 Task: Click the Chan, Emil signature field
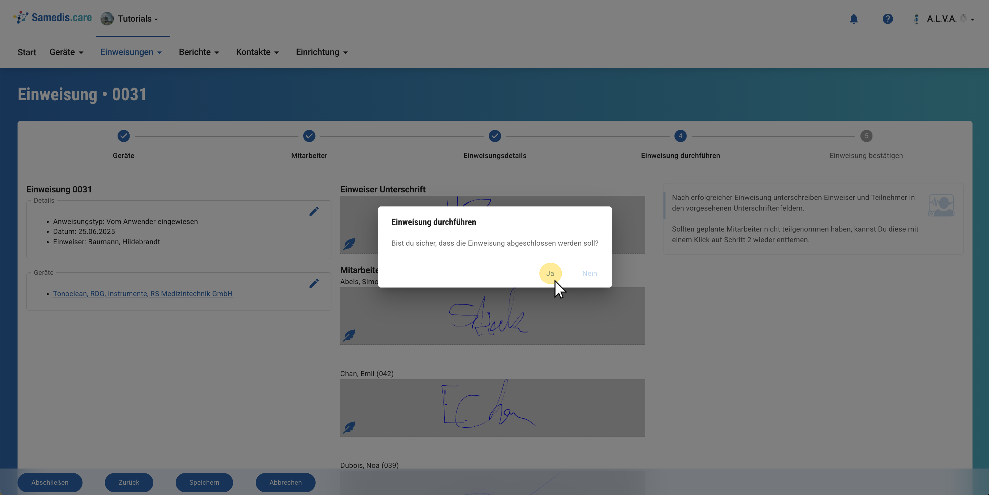click(x=492, y=407)
